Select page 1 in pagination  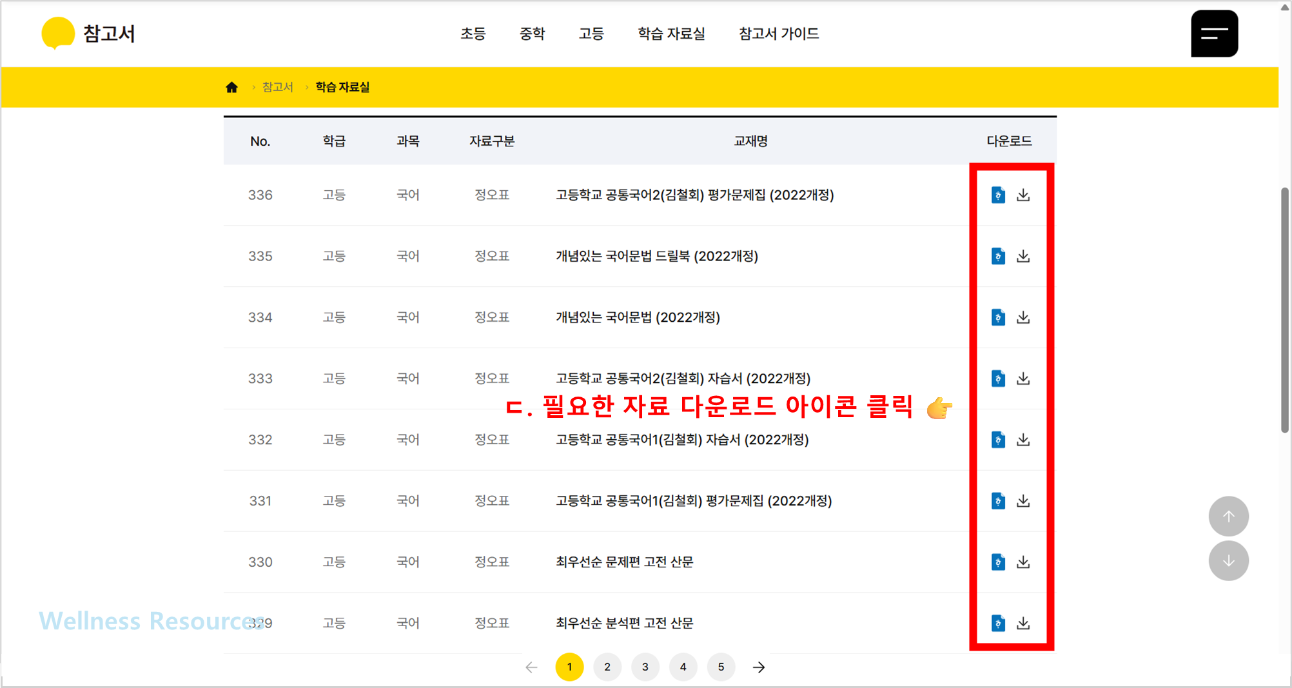[569, 667]
